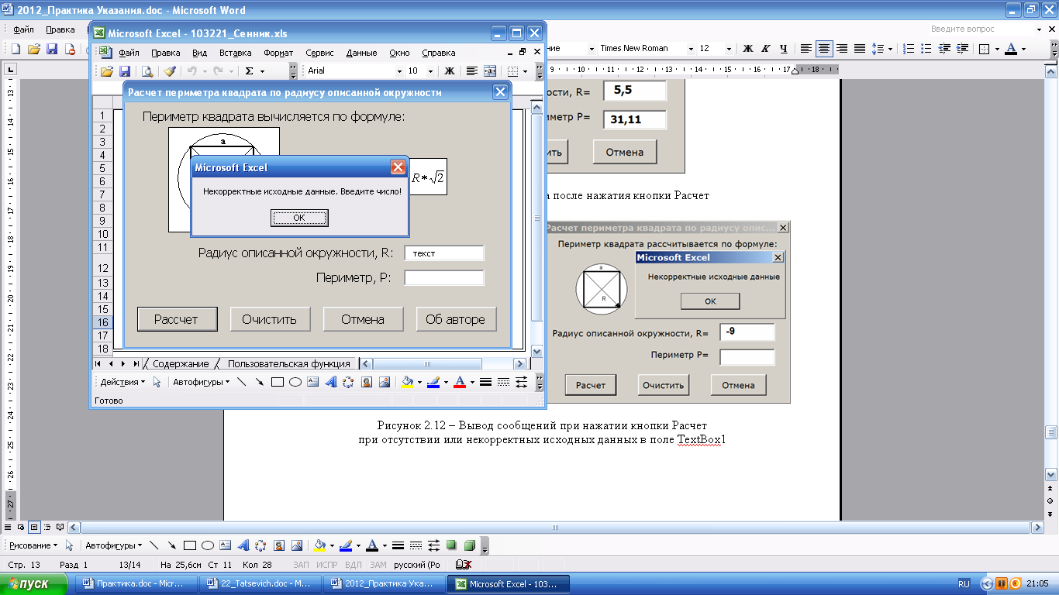Click Word Open folder icon
The height and width of the screenshot is (595, 1059).
pos(33,48)
